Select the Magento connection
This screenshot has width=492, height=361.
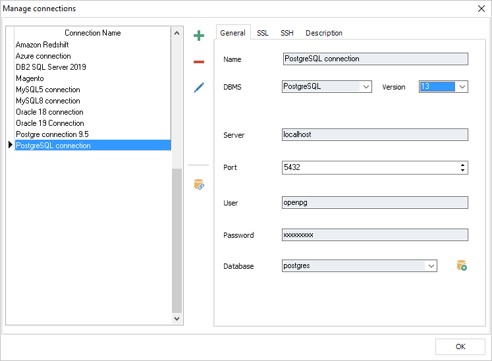93,78
